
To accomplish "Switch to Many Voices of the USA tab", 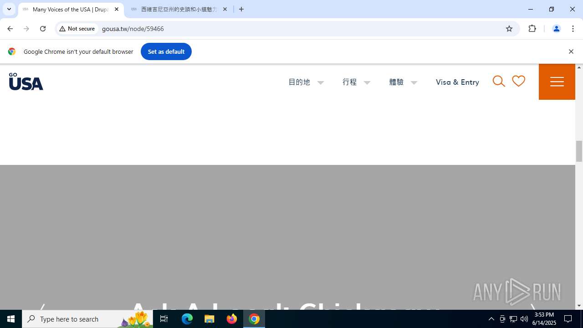I will tap(71, 9).
